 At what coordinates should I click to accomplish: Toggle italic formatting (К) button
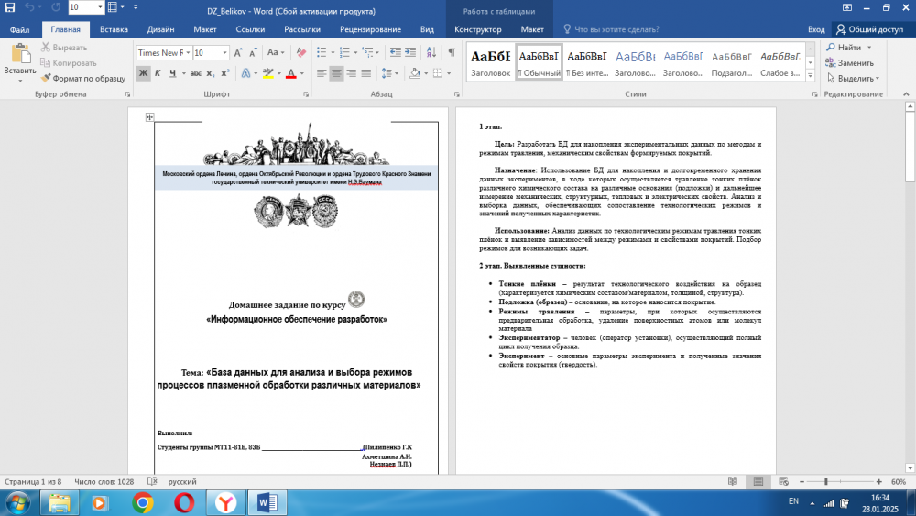pyautogui.click(x=159, y=73)
